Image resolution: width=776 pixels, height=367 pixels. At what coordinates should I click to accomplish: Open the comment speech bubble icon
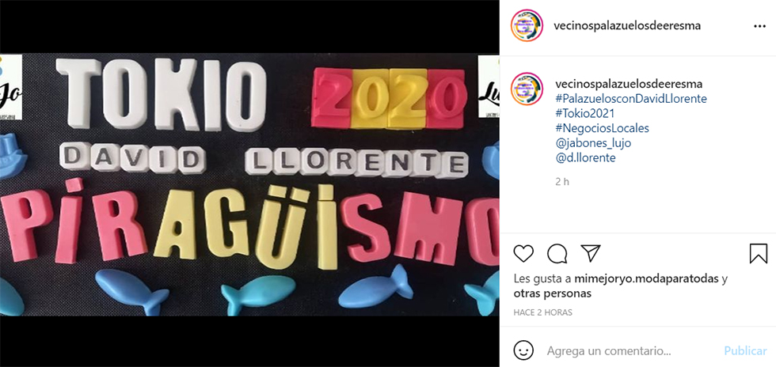point(557,253)
